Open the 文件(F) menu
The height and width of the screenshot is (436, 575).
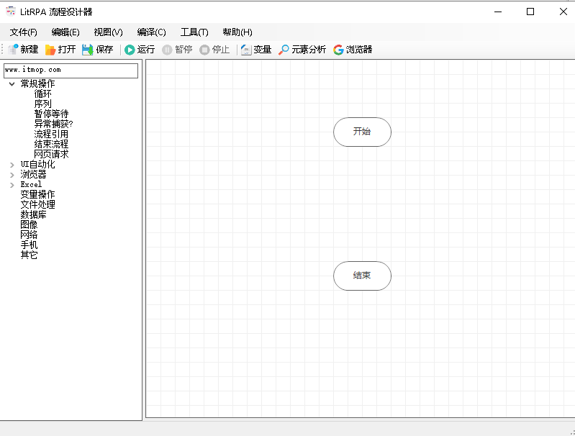[23, 32]
